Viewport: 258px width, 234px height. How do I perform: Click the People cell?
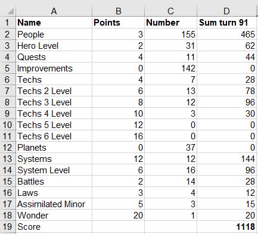tap(54, 35)
